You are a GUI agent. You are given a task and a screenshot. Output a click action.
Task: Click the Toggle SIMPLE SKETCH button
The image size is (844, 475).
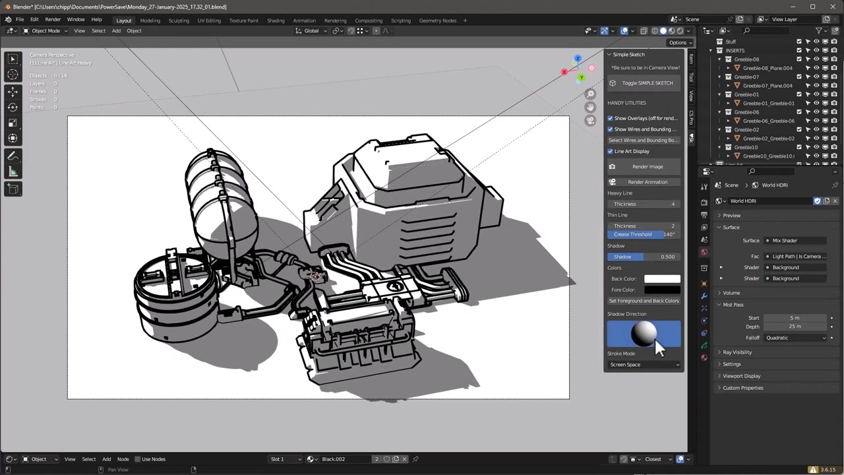(x=644, y=83)
